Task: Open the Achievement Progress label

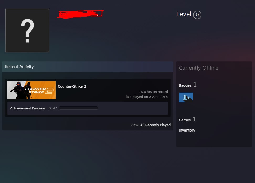Action: tap(28, 108)
